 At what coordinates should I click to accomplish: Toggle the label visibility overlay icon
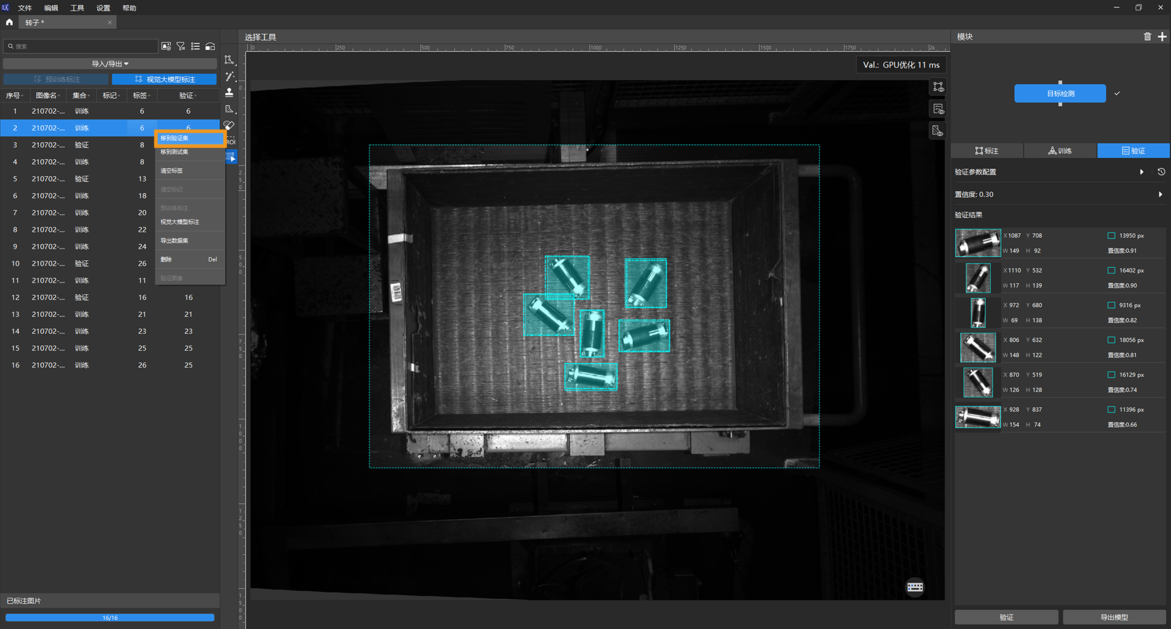point(938,87)
